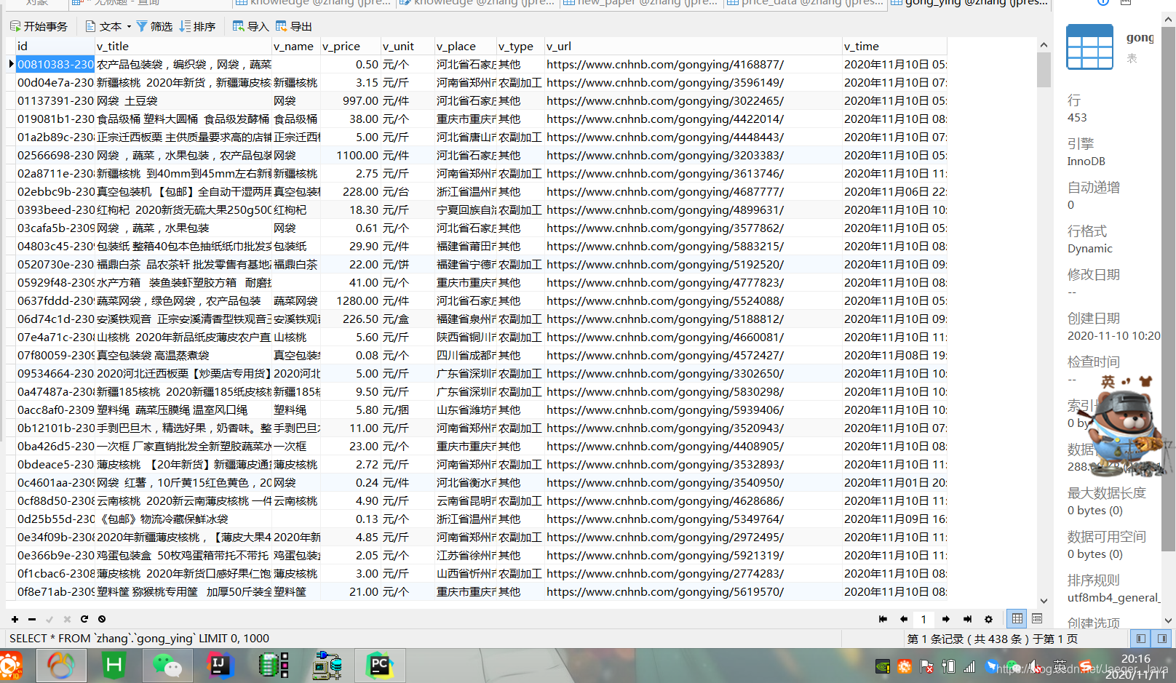
Task: Open the 文本 text dropdown in toolbar
Action: (x=108, y=26)
